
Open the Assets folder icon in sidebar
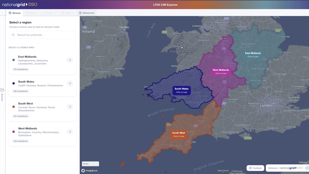coord(2,90)
